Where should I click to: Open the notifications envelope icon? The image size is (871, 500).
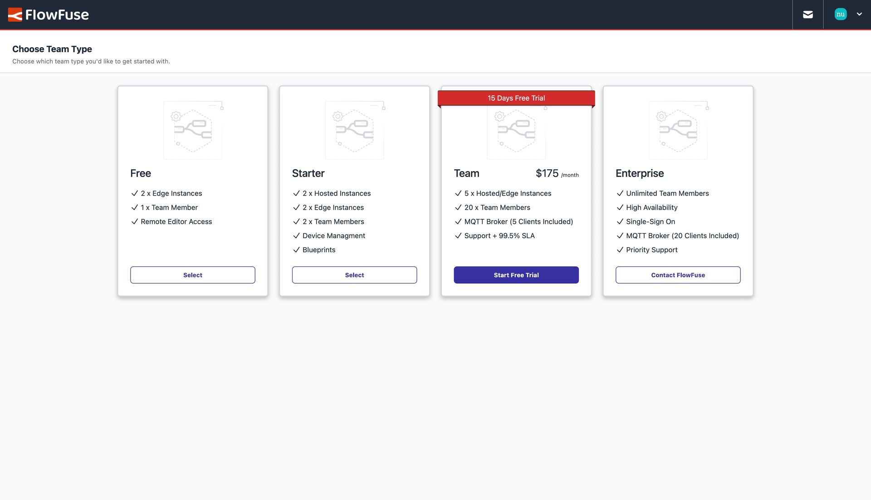click(x=807, y=15)
